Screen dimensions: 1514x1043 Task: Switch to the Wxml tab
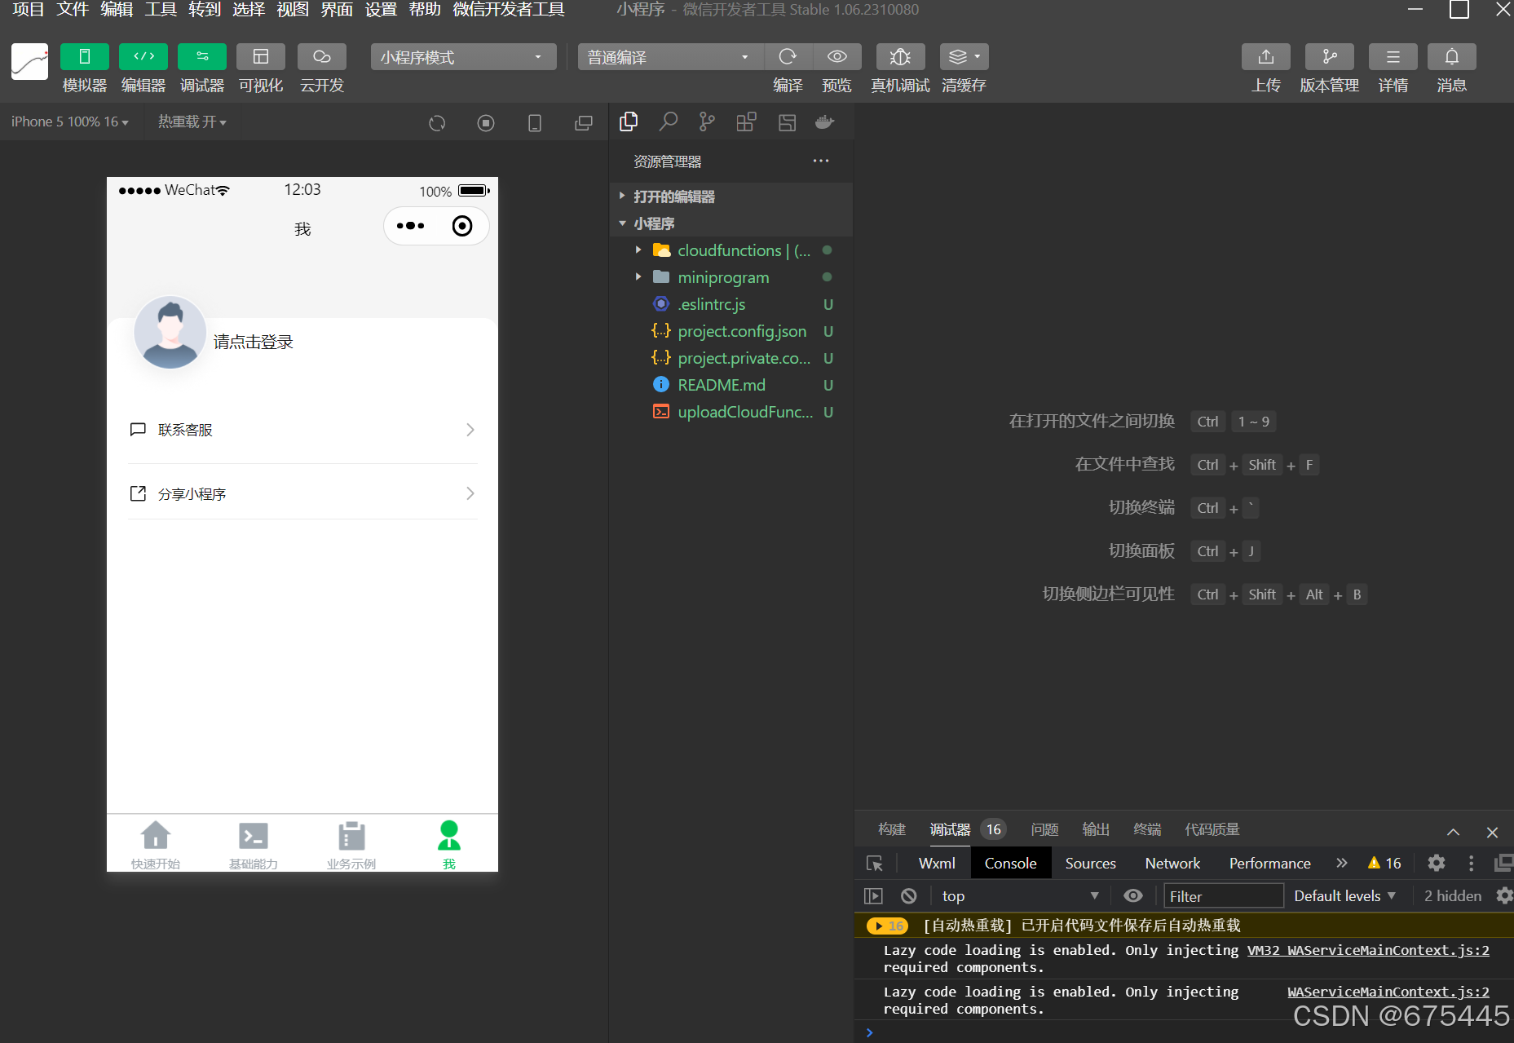pyautogui.click(x=937, y=863)
